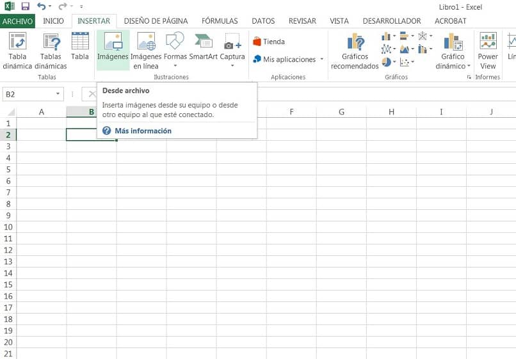Click the Desde archivo tooltip title
This screenshot has width=516, height=359.
[125, 90]
